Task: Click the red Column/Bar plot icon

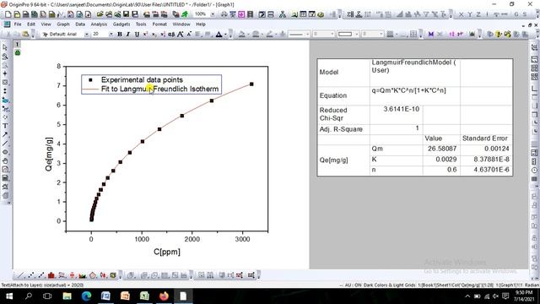Action: click(x=51, y=275)
